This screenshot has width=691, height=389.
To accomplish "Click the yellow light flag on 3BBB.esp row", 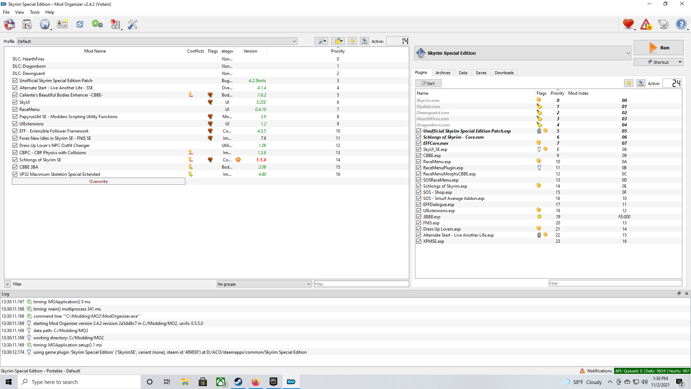I will (539, 217).
